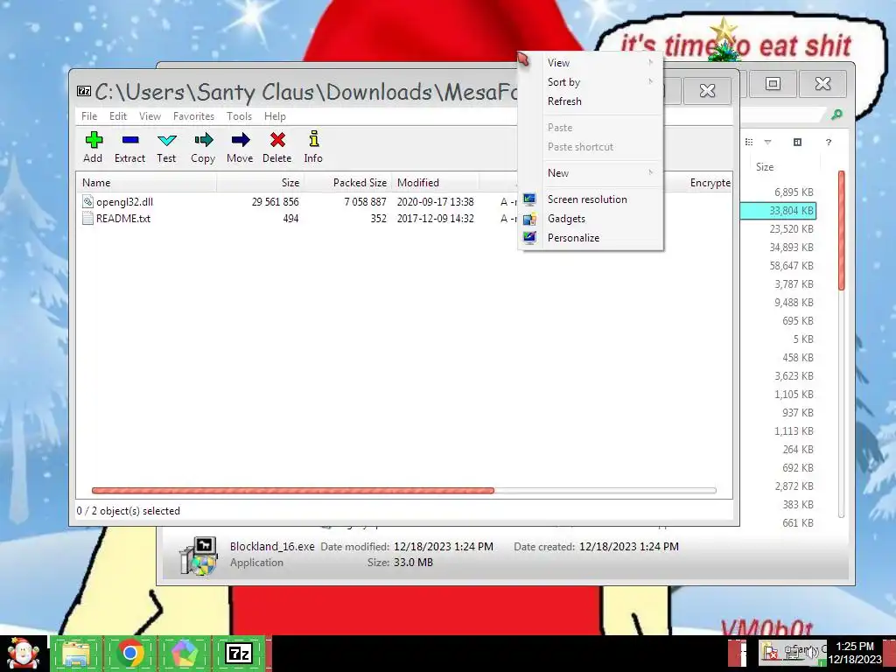Viewport: 896px width, 672px height.
Task: Click the 2017-12-09 14:32 modified date
Action: pyautogui.click(x=436, y=218)
